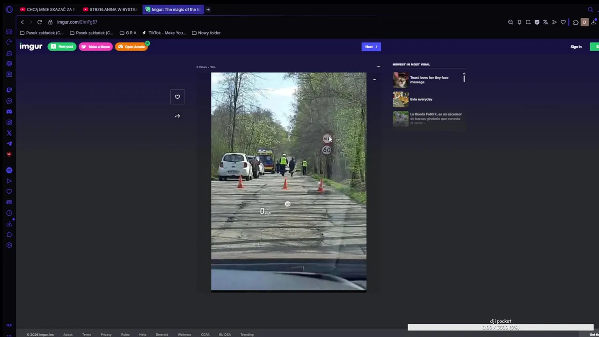Open Telegram in the sidebar
Image resolution: width=599 pixels, height=337 pixels.
click(x=9, y=144)
